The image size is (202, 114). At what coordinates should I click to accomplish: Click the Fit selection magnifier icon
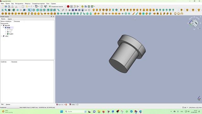pos(6,10)
